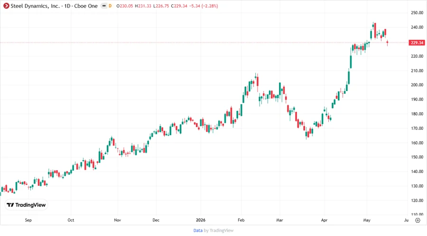
Task: Open the 'Data' link in footer
Action: pos(198,230)
